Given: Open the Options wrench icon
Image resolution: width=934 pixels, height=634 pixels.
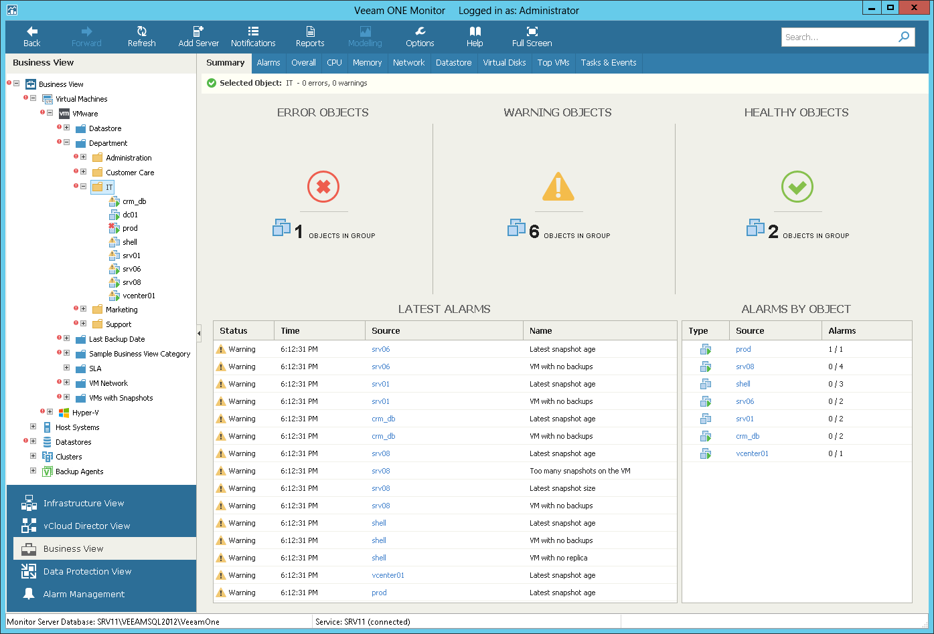Looking at the screenshot, I should pos(420,31).
